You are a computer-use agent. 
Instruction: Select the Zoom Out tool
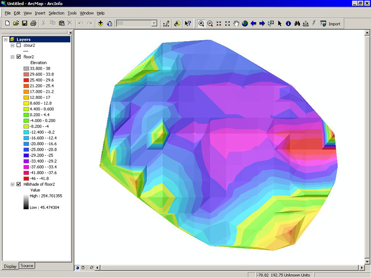tap(210, 23)
